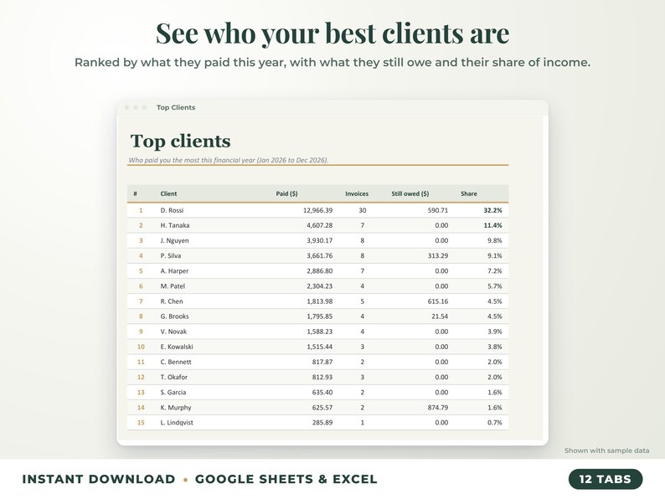Select client name A. Harper

coord(174,271)
